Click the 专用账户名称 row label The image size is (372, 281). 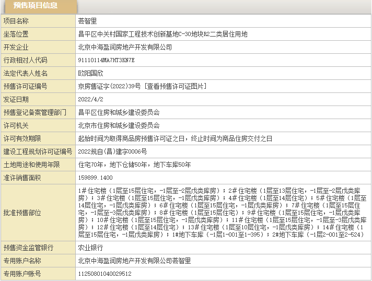click(25, 260)
